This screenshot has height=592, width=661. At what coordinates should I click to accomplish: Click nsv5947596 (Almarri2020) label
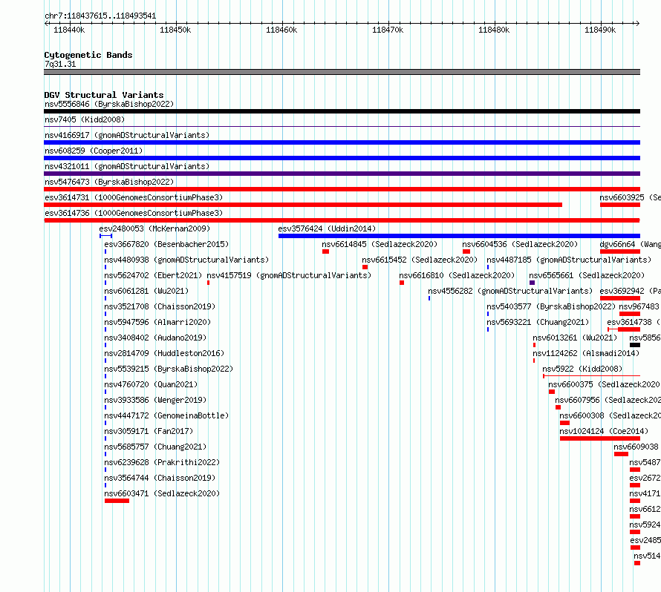pyautogui.click(x=157, y=322)
